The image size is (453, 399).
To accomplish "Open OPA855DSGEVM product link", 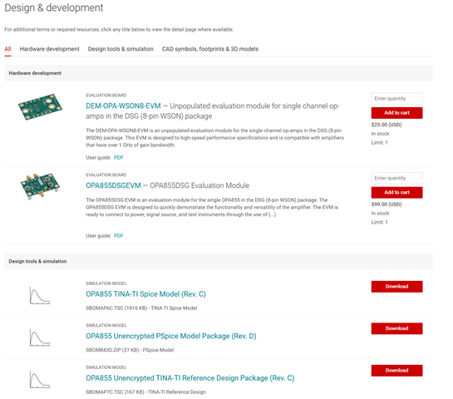I will coord(113,185).
